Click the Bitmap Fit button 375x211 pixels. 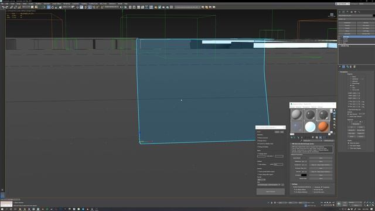coord(352,130)
